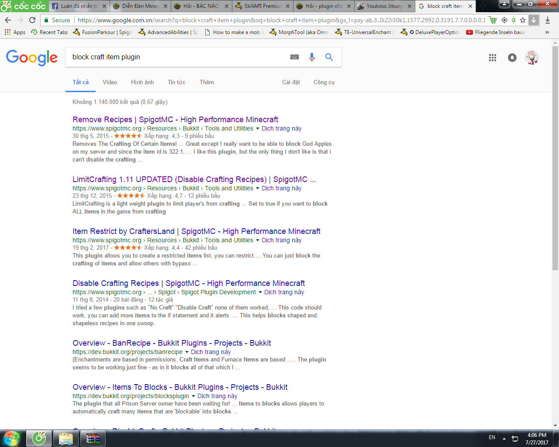The width and height of the screenshot is (559, 447).
Task: Click the Vietnamese typing 'à' toolbar icon
Action: 513,20
